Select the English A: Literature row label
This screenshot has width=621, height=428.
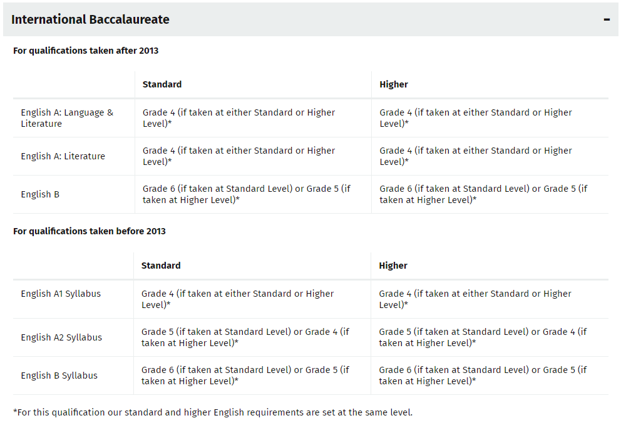point(63,156)
